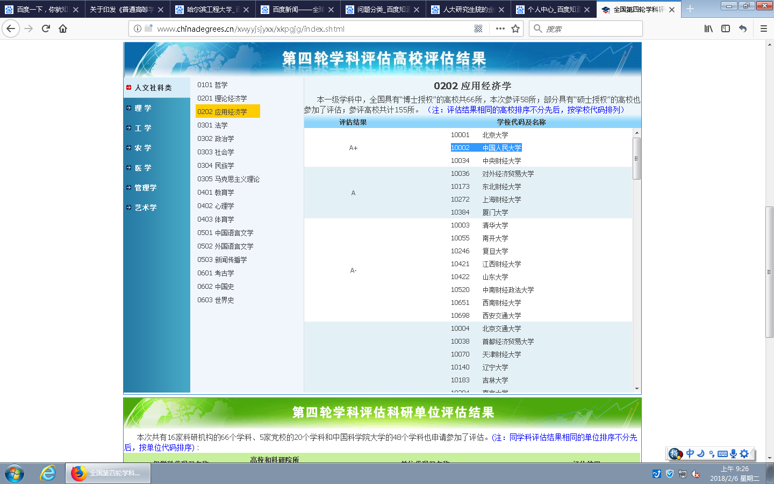This screenshot has width=774, height=484.
Task: Open the taskbar clock and date
Action: (x=735, y=473)
